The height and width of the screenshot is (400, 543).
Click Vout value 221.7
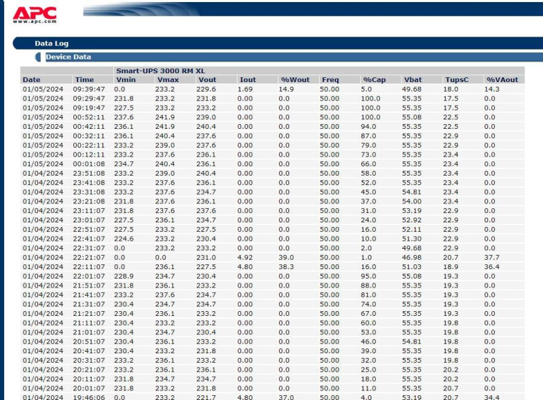point(206,397)
